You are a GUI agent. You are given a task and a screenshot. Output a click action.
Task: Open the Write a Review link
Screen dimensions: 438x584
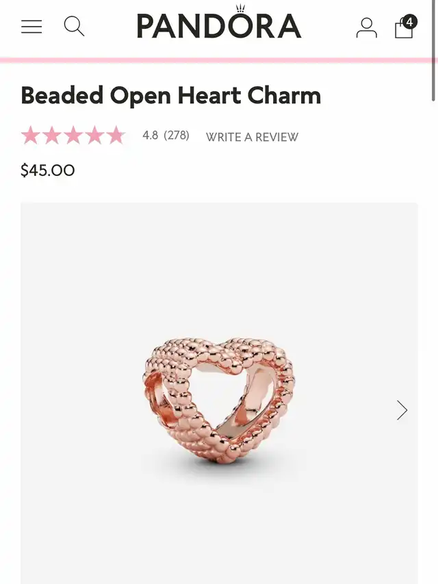[x=252, y=137]
